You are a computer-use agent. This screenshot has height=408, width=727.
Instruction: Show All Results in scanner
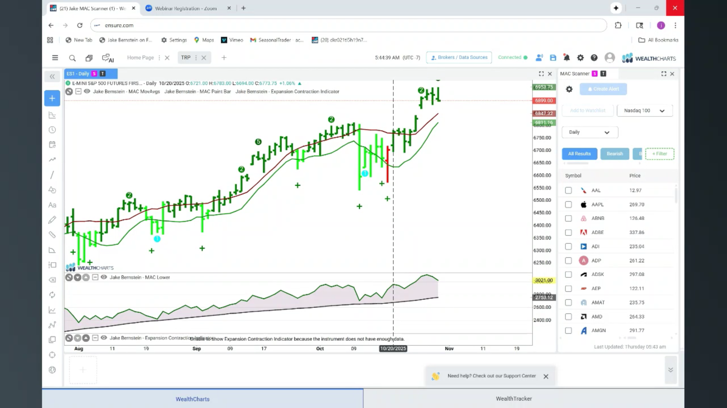579,154
